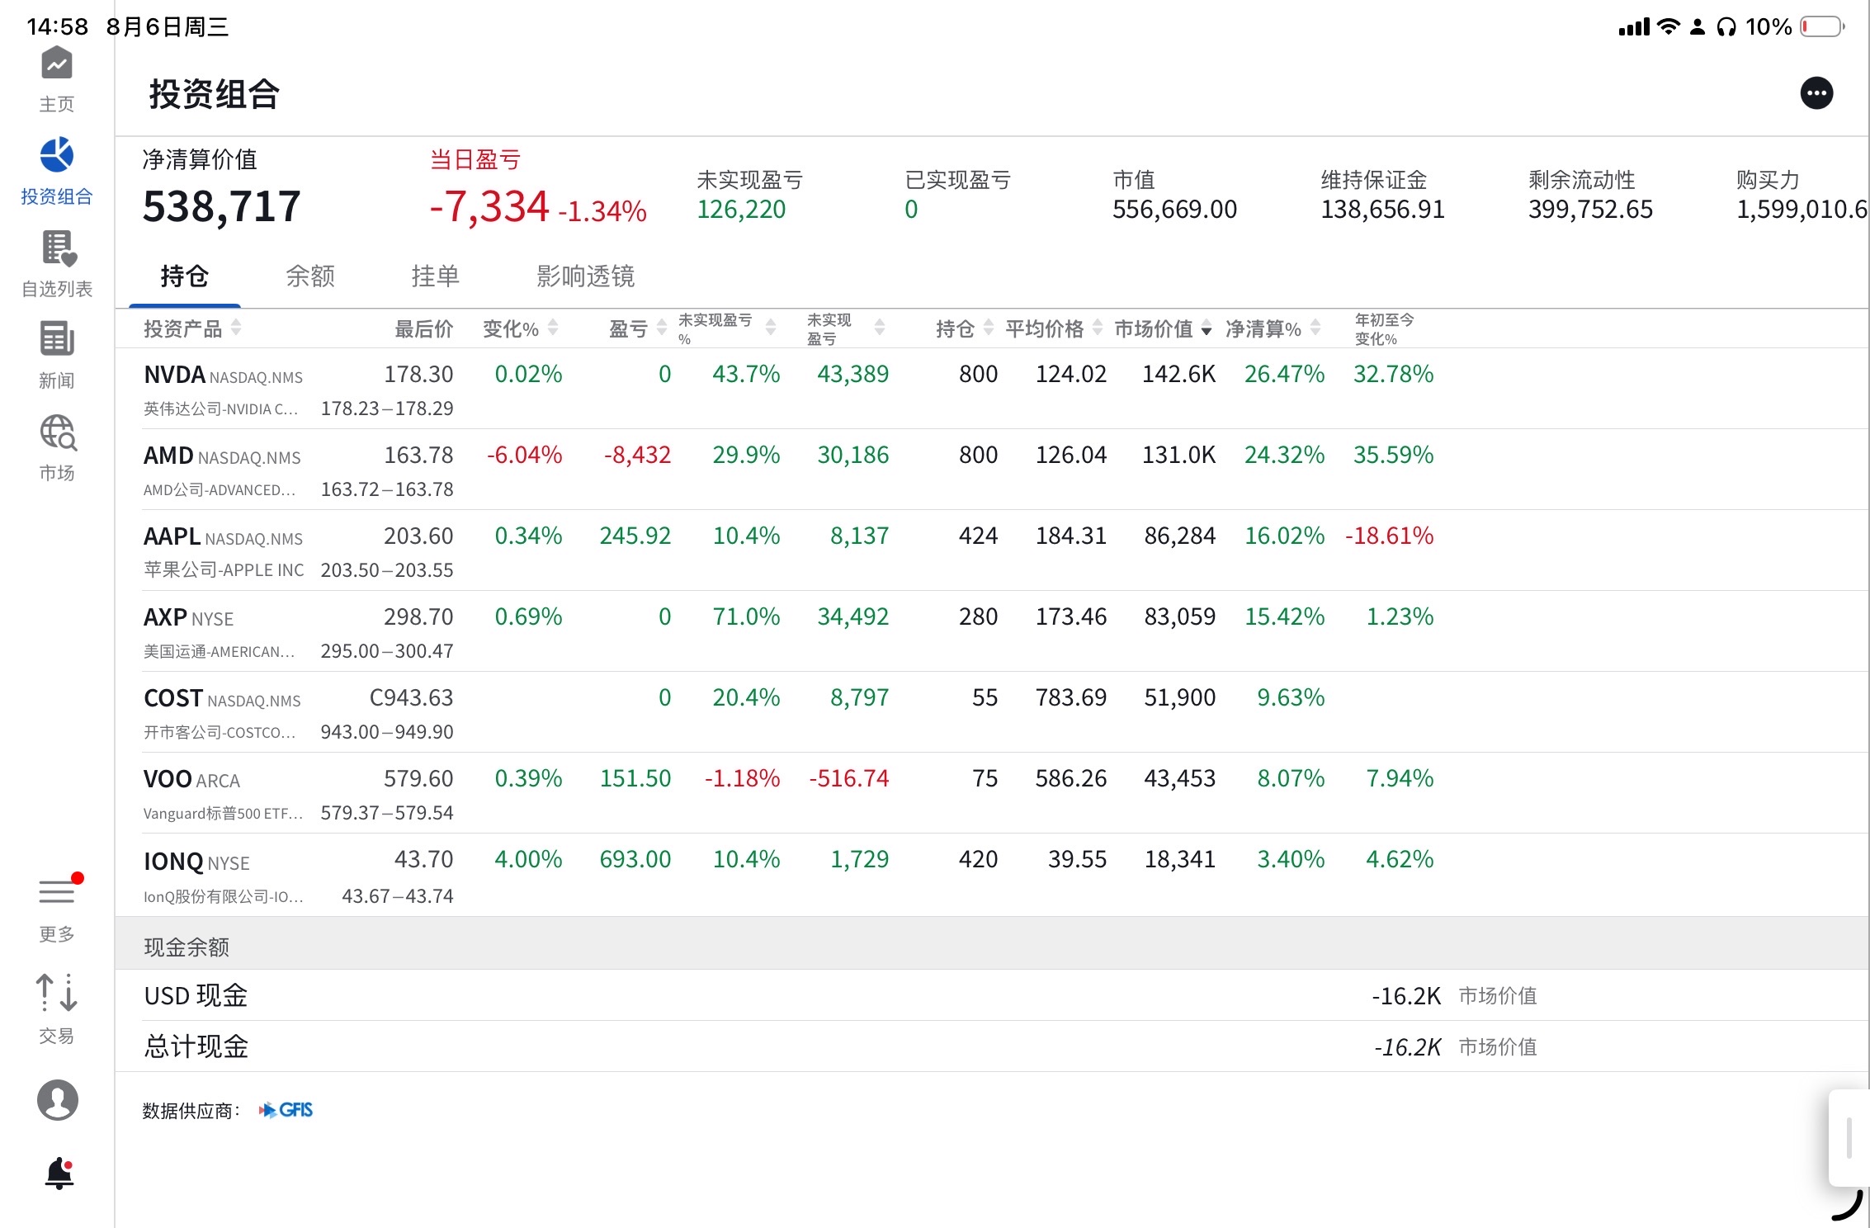The image size is (1870, 1228).
Task: Sort by 未实现盈亏 amount column
Action: (845, 328)
